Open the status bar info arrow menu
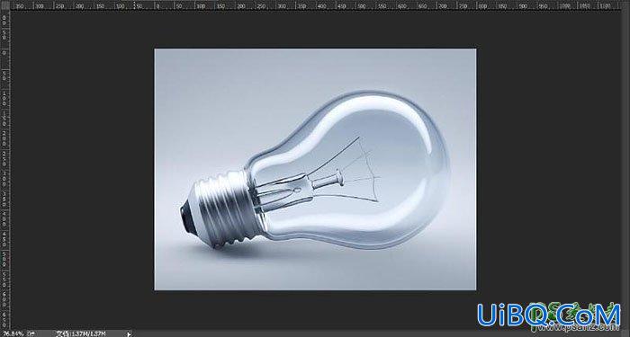 click(129, 333)
